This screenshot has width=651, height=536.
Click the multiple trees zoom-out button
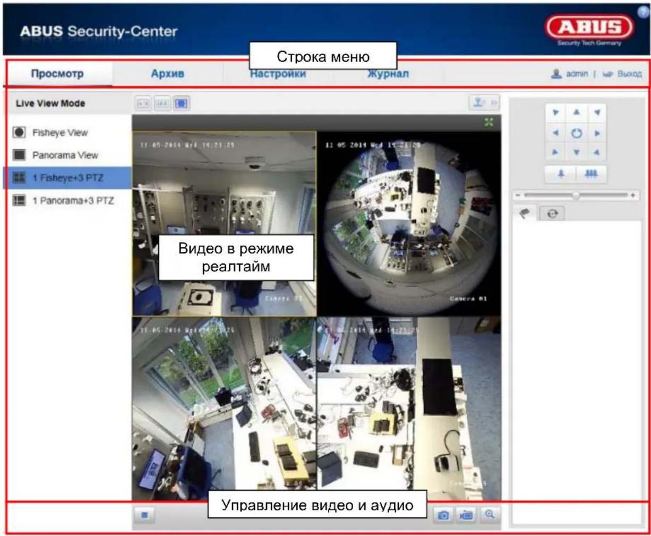(592, 174)
